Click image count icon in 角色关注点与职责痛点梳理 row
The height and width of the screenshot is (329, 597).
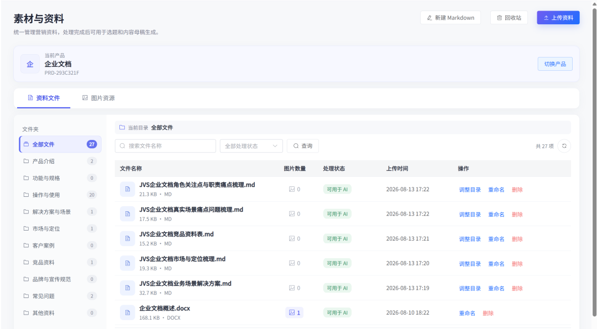[292, 189]
